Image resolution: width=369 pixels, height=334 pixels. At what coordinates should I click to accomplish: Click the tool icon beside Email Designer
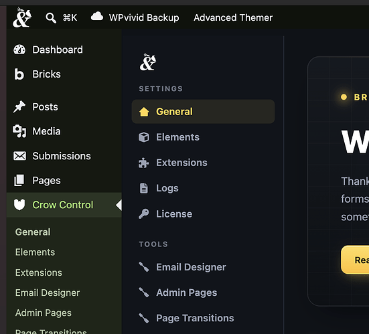pos(144,267)
